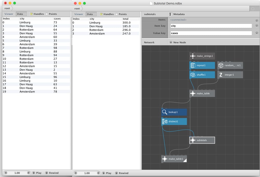Click Rewind icon in right viewer
The image size is (260, 177).
(x=116, y=173)
